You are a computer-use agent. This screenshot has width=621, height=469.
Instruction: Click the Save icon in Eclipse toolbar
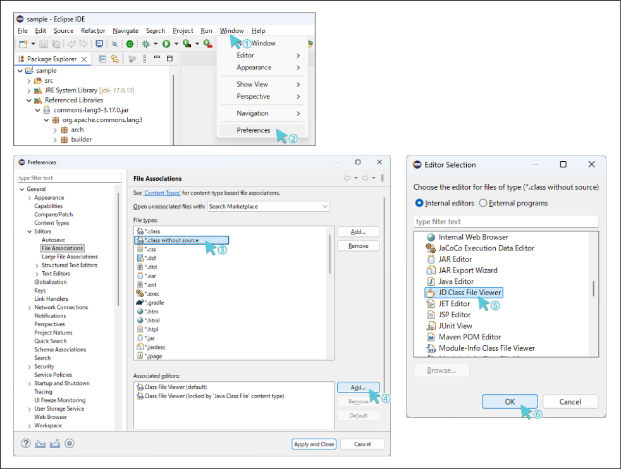[x=44, y=44]
